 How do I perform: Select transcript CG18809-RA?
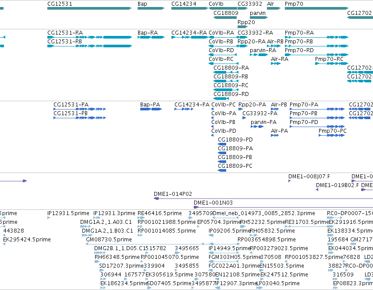coord(226,72)
